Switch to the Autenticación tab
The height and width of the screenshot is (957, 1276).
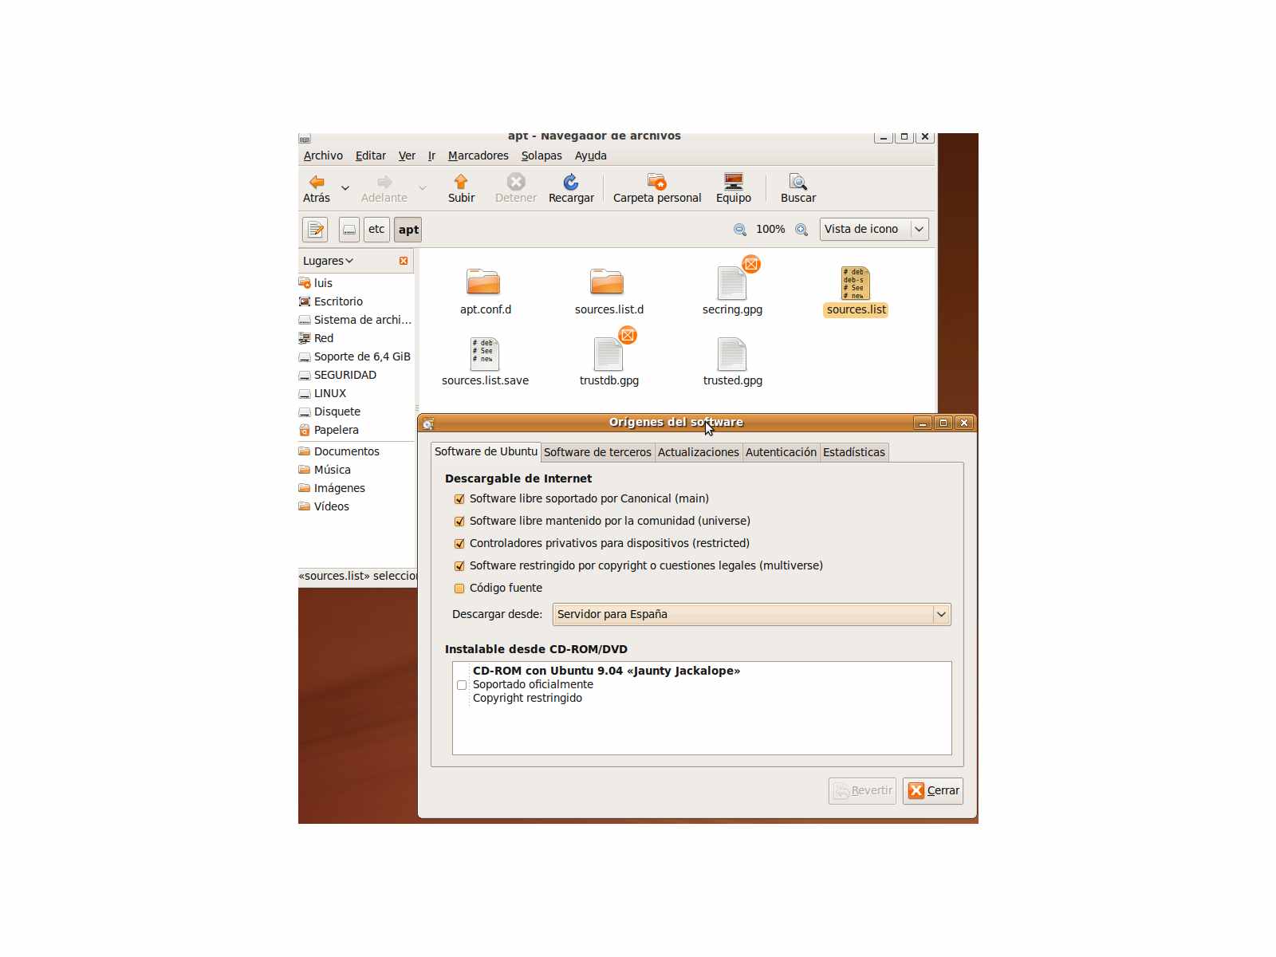781,452
